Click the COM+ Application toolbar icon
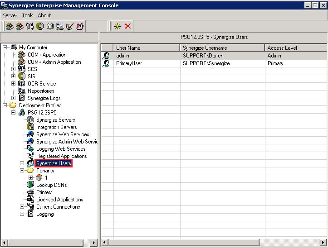Screen dimensions: 328x248 (x=10, y=26)
